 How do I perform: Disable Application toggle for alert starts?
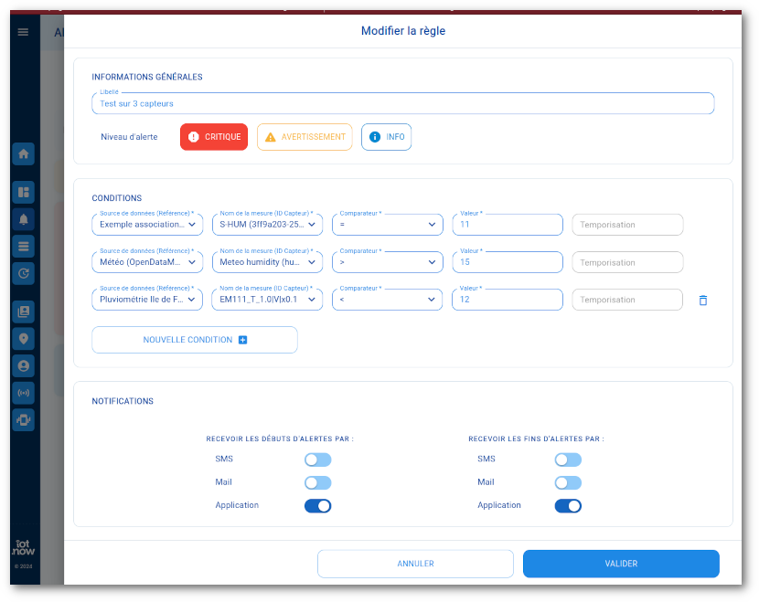tap(317, 505)
